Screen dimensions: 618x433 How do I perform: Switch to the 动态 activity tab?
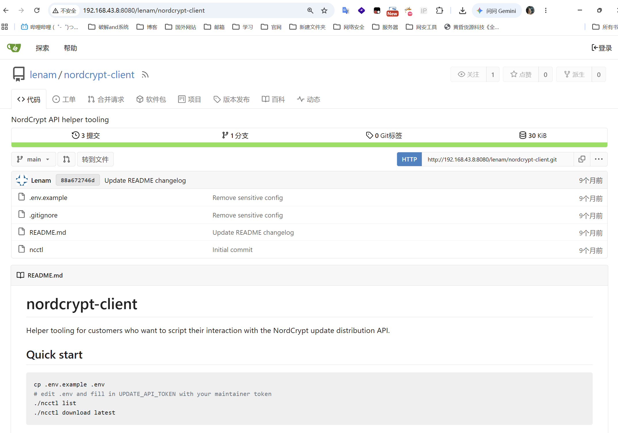309,99
